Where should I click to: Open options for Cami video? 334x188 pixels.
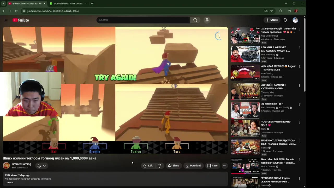point(299,122)
